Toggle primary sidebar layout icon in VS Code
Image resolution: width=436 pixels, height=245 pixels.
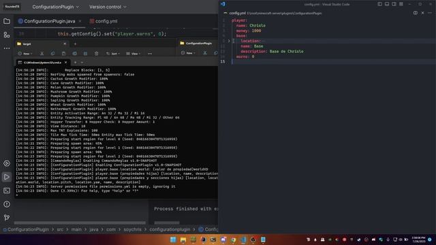pyautogui.click(x=379, y=4)
